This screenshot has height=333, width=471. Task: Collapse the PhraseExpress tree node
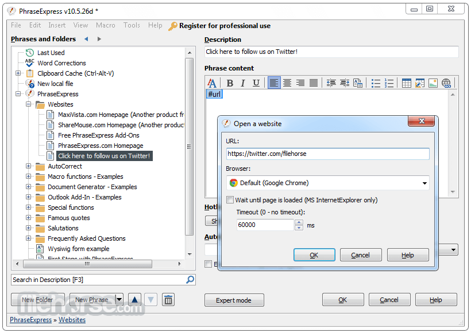(x=18, y=94)
